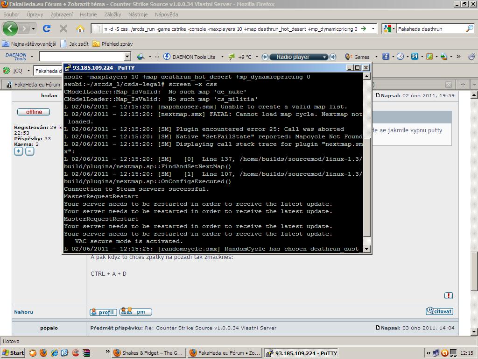Click the ICQ flower icon

click(x=7, y=71)
